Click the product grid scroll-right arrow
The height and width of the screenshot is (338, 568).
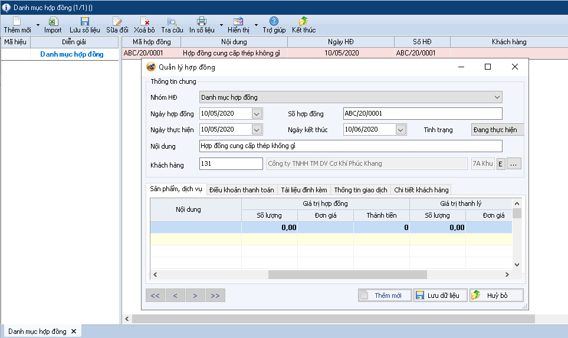(507, 275)
